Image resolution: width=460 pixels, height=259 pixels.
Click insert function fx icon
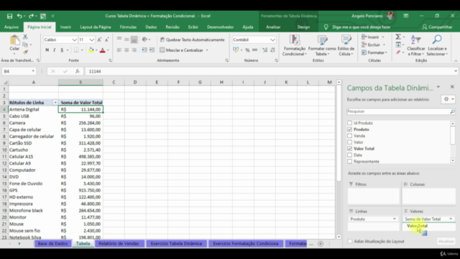tap(77, 71)
